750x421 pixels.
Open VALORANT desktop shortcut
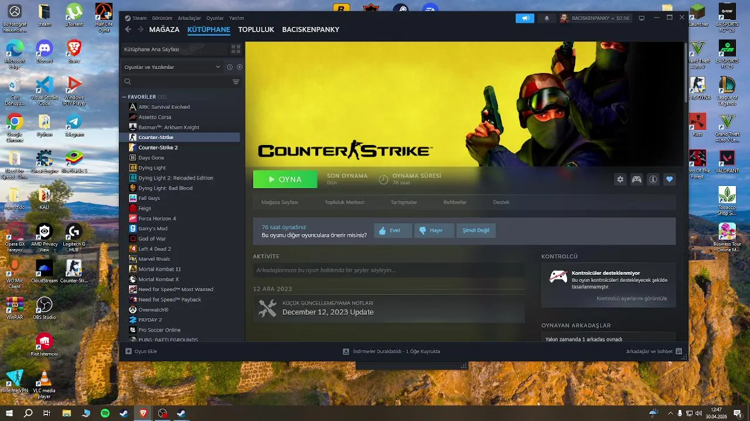tap(727, 162)
